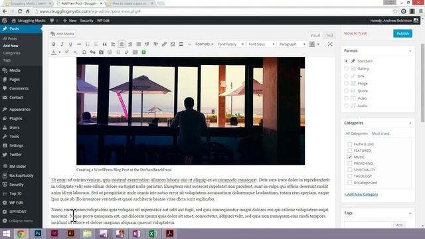This screenshot has height=239, width=425.
Task: Select the Link post format
Action: [x=346, y=76]
